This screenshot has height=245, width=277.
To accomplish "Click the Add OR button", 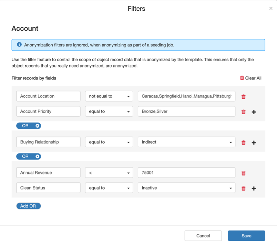I will click(x=28, y=206).
